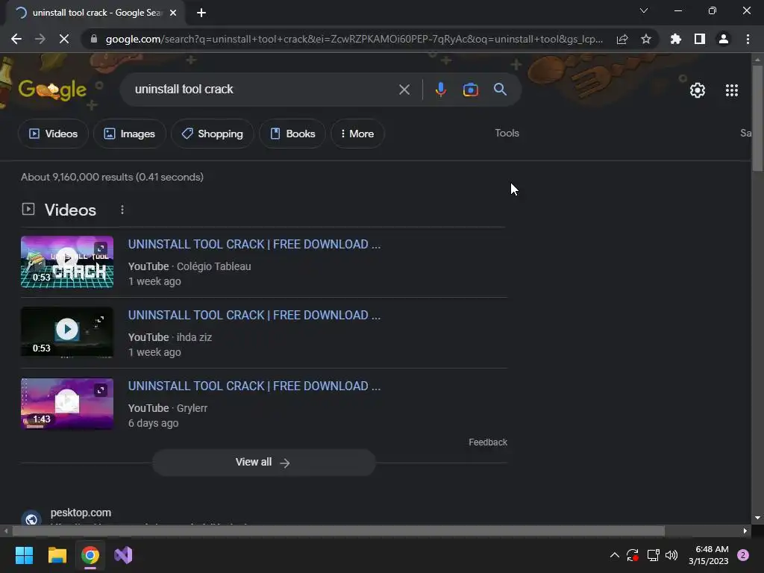Play the Grylerr video thumbnail
Image resolution: width=764 pixels, height=573 pixels.
coord(67,404)
